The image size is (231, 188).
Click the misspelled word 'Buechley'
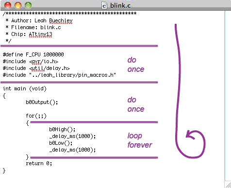[x=61, y=20]
